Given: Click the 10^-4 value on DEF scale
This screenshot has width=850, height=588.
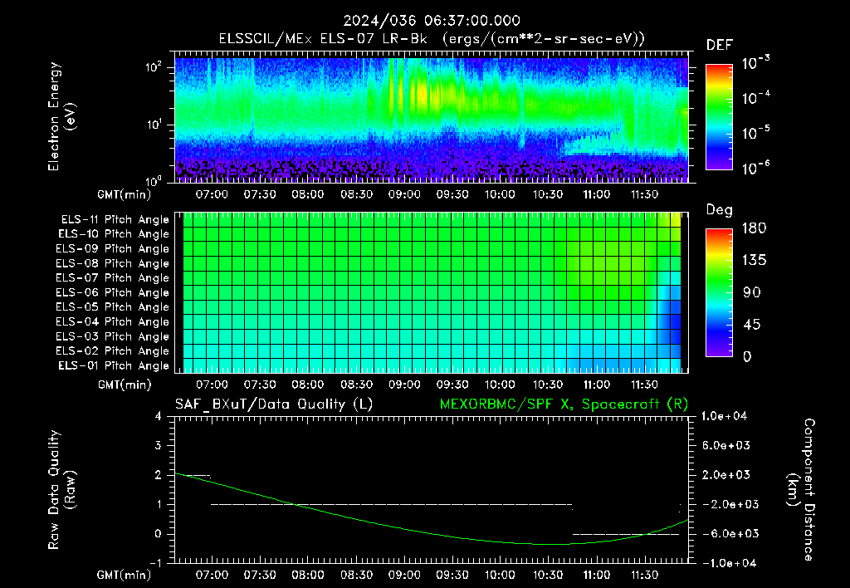Looking at the screenshot, I should tap(755, 98).
